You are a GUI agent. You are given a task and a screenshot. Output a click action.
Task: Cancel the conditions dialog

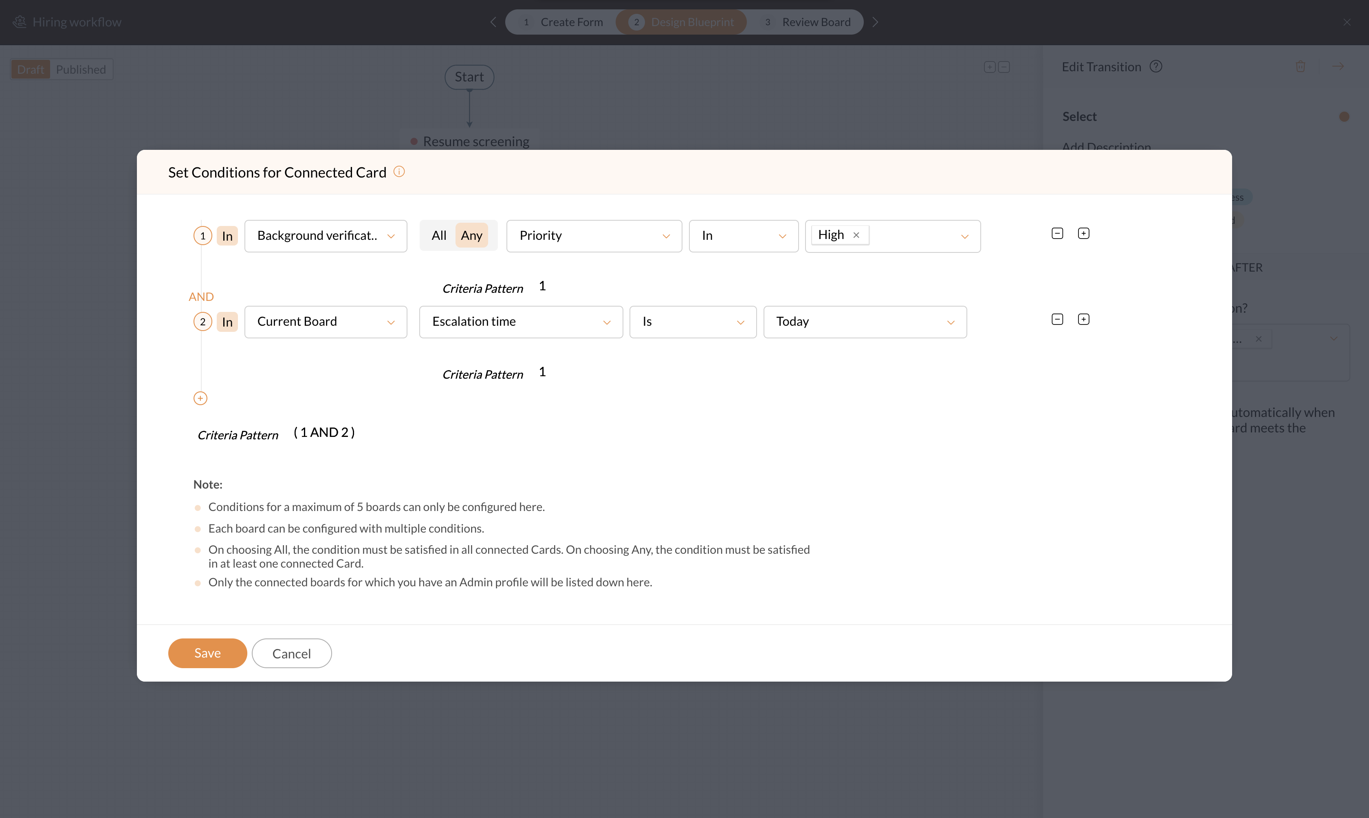[291, 654]
